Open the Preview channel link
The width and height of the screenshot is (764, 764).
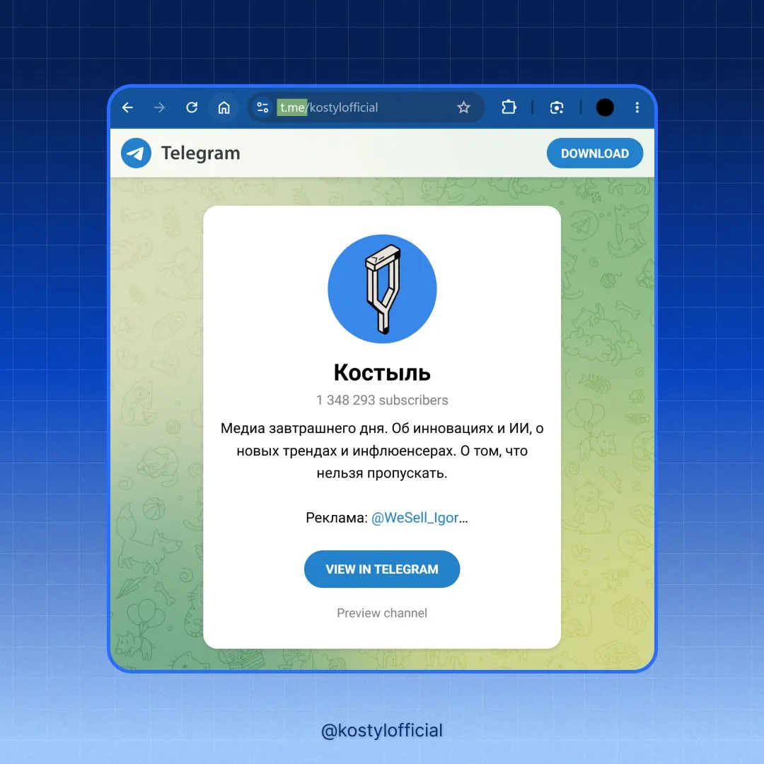(381, 613)
